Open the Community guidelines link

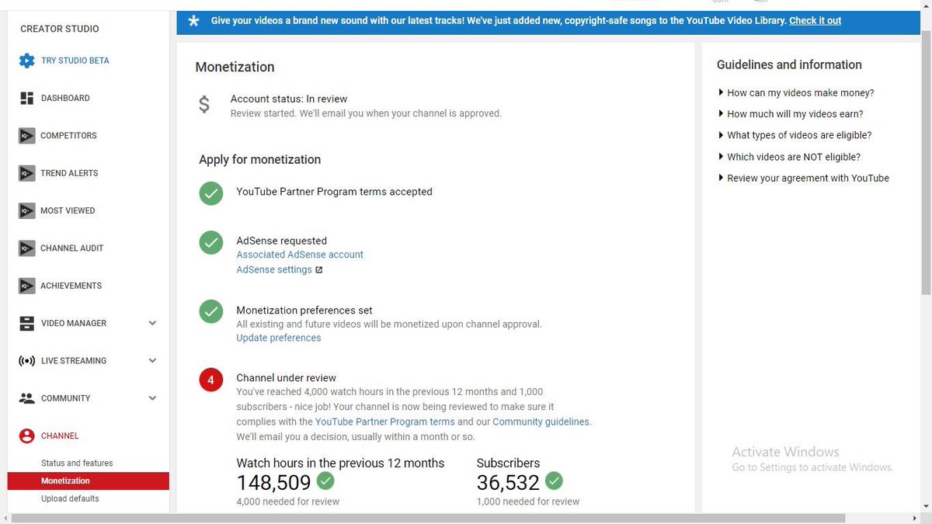click(541, 422)
